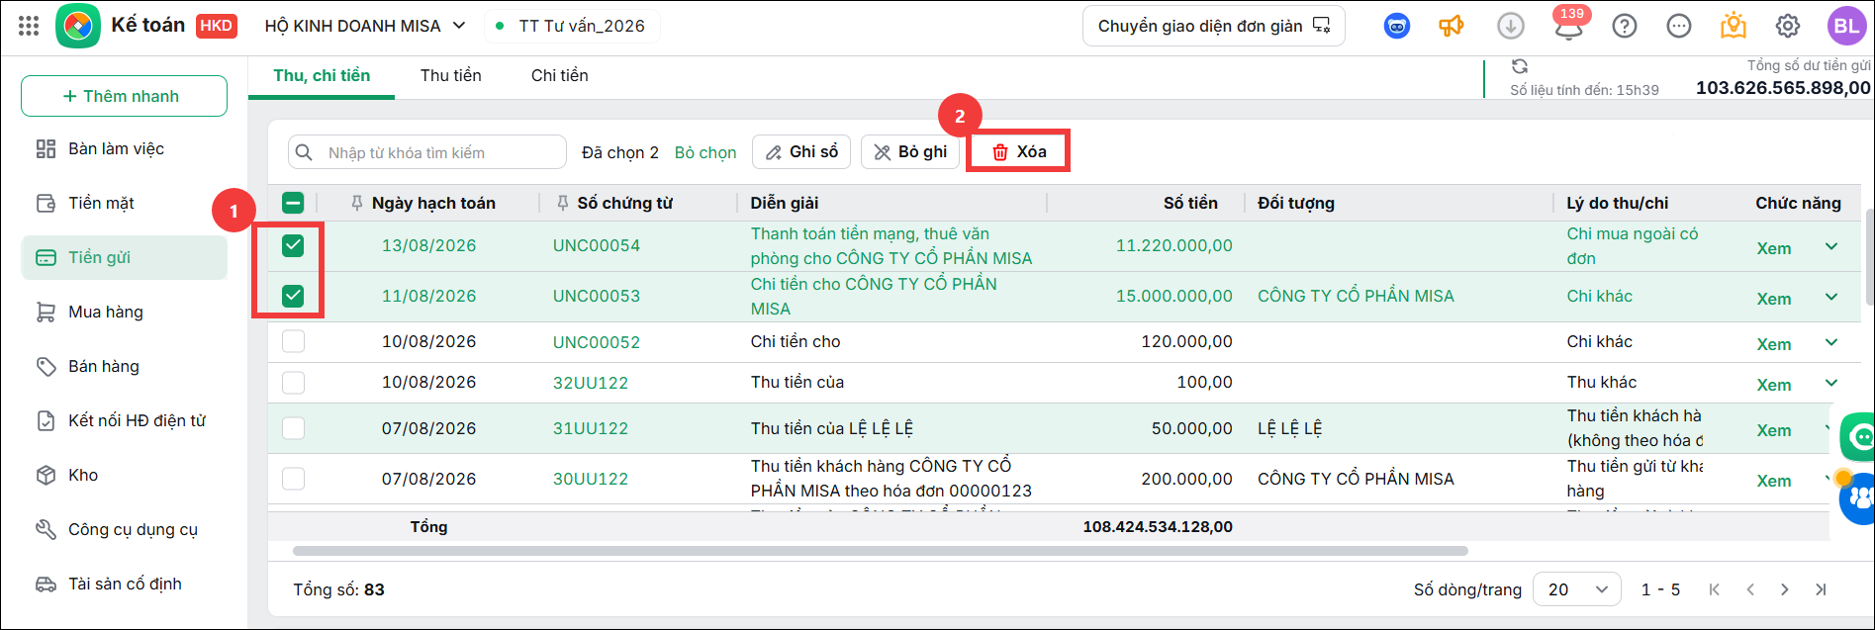This screenshot has height=630, width=1875.
Task: Expand actions arrow for row 32UU122
Action: click(1831, 383)
